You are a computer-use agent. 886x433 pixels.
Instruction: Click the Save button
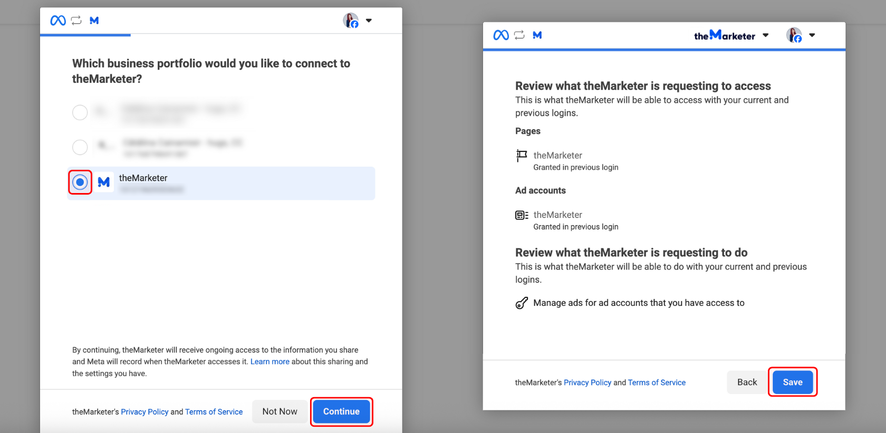coord(793,382)
